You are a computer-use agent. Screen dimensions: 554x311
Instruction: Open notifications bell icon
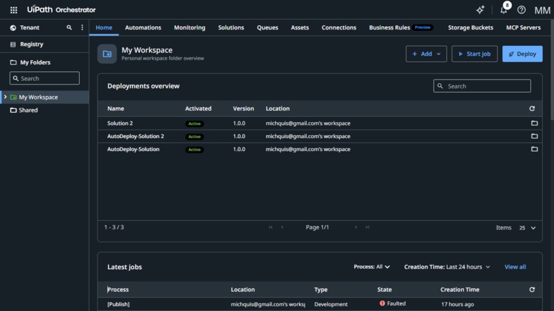(x=504, y=10)
